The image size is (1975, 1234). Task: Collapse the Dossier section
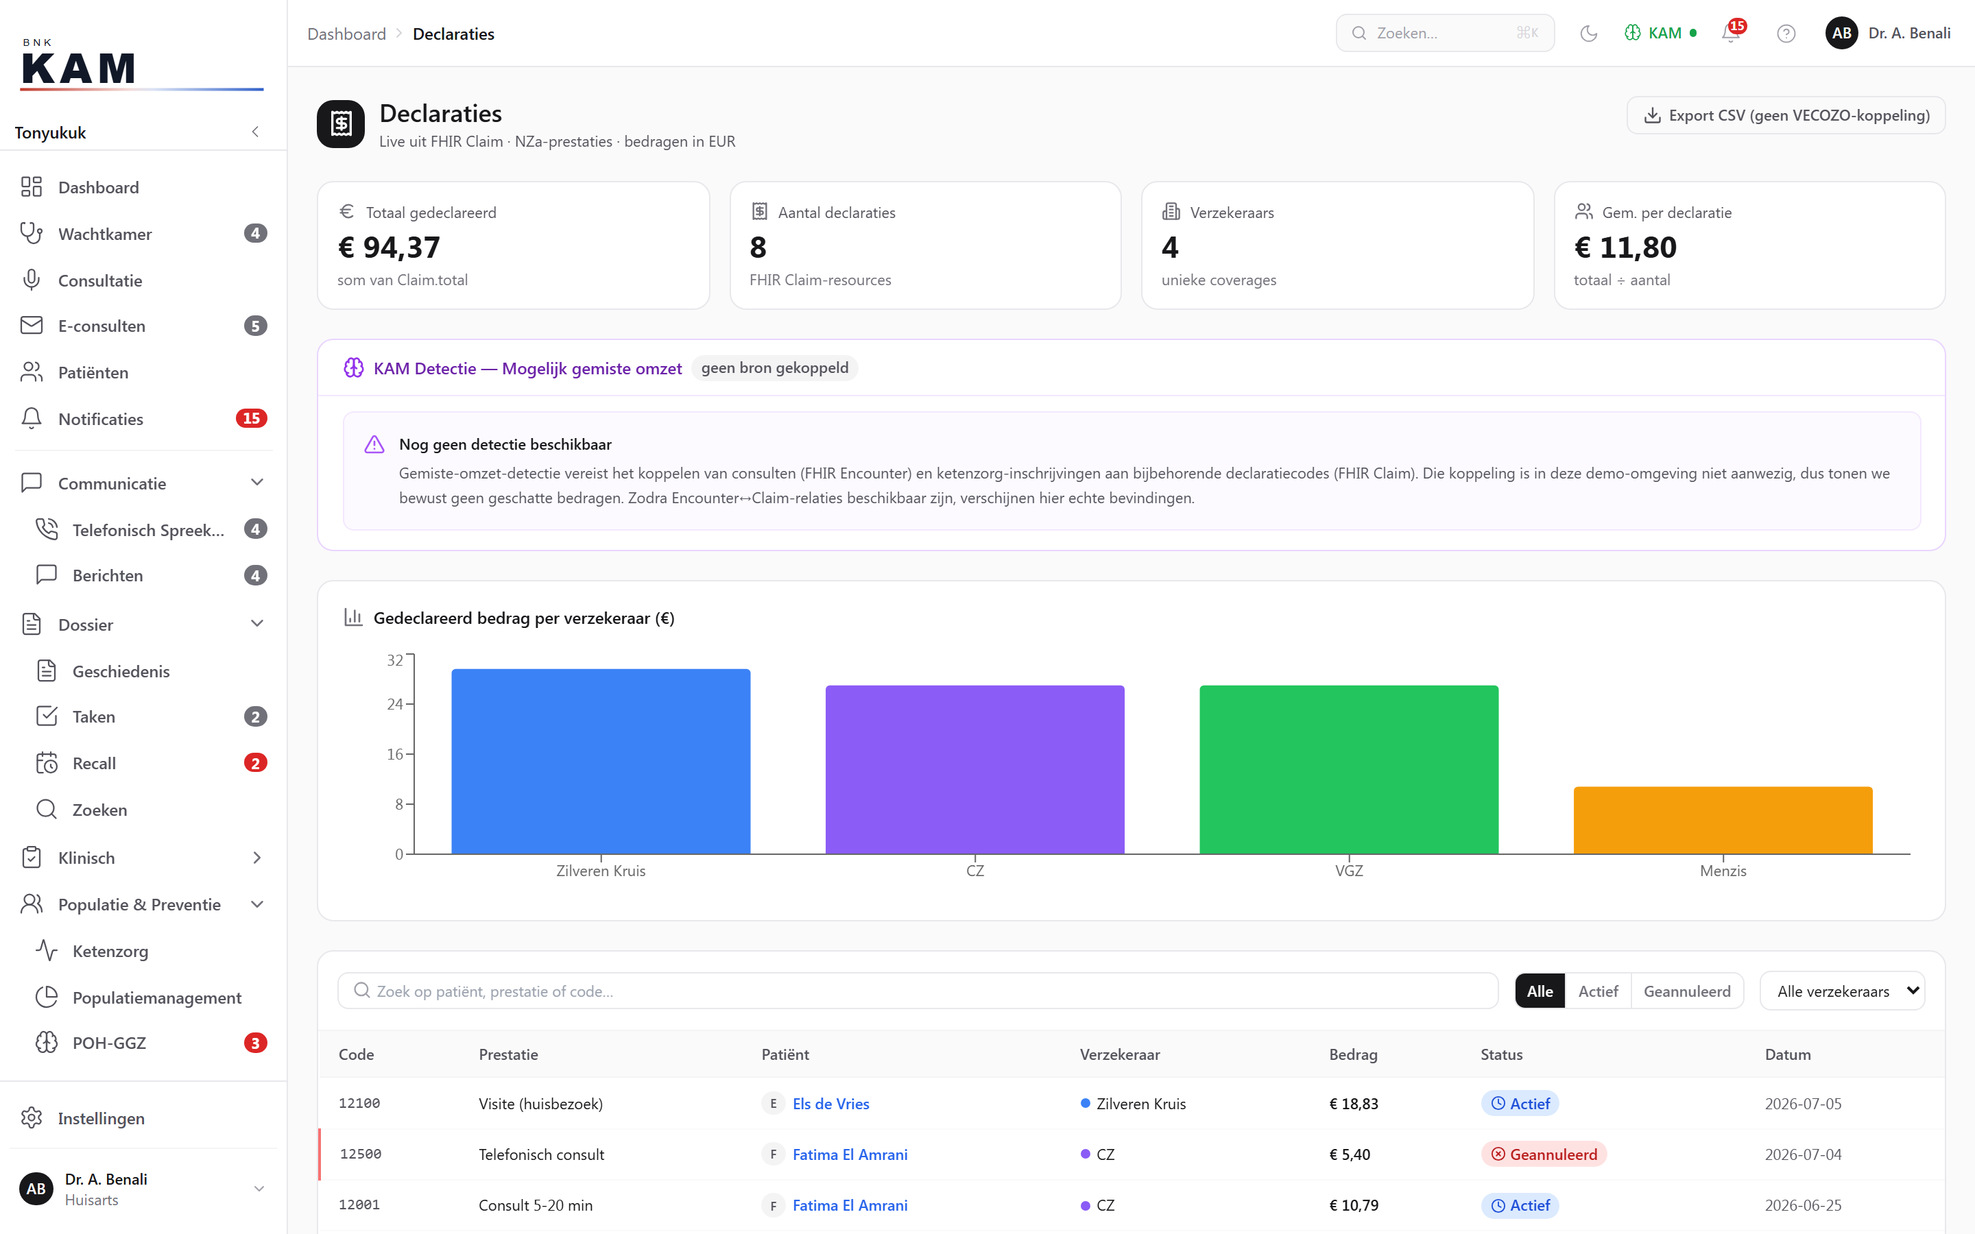143,625
